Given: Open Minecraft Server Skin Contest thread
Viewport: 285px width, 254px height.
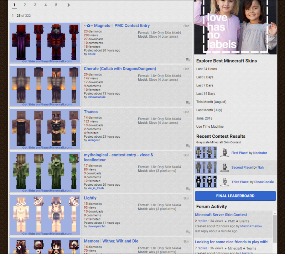Looking at the screenshot, I should (x=221, y=215).
